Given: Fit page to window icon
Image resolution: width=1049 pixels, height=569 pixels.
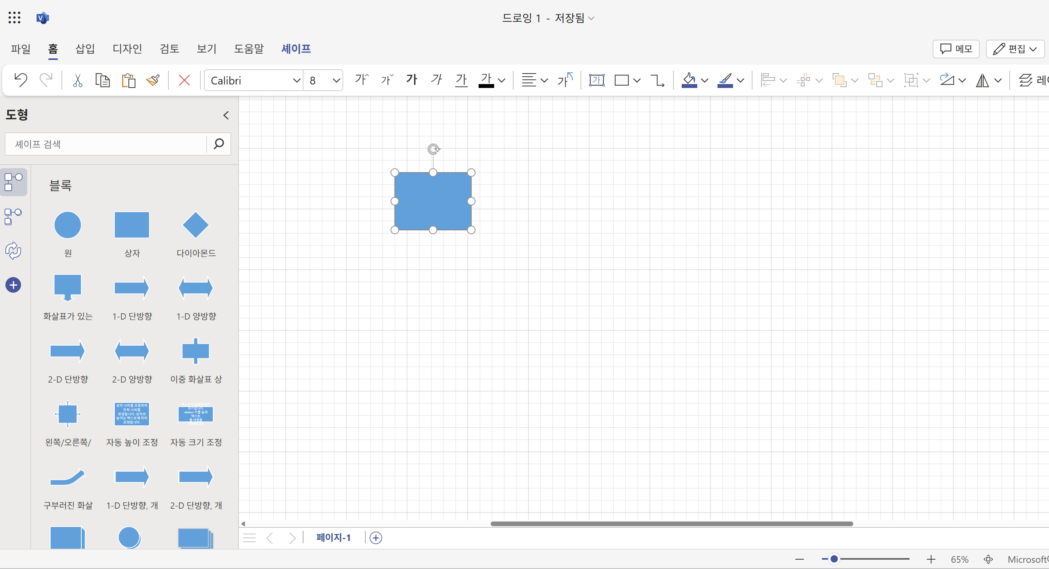Looking at the screenshot, I should 988,559.
